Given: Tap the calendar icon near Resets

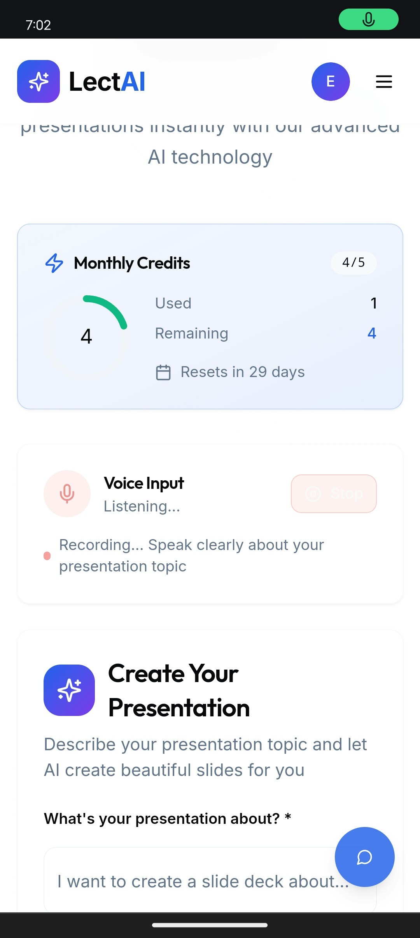Looking at the screenshot, I should pos(163,372).
